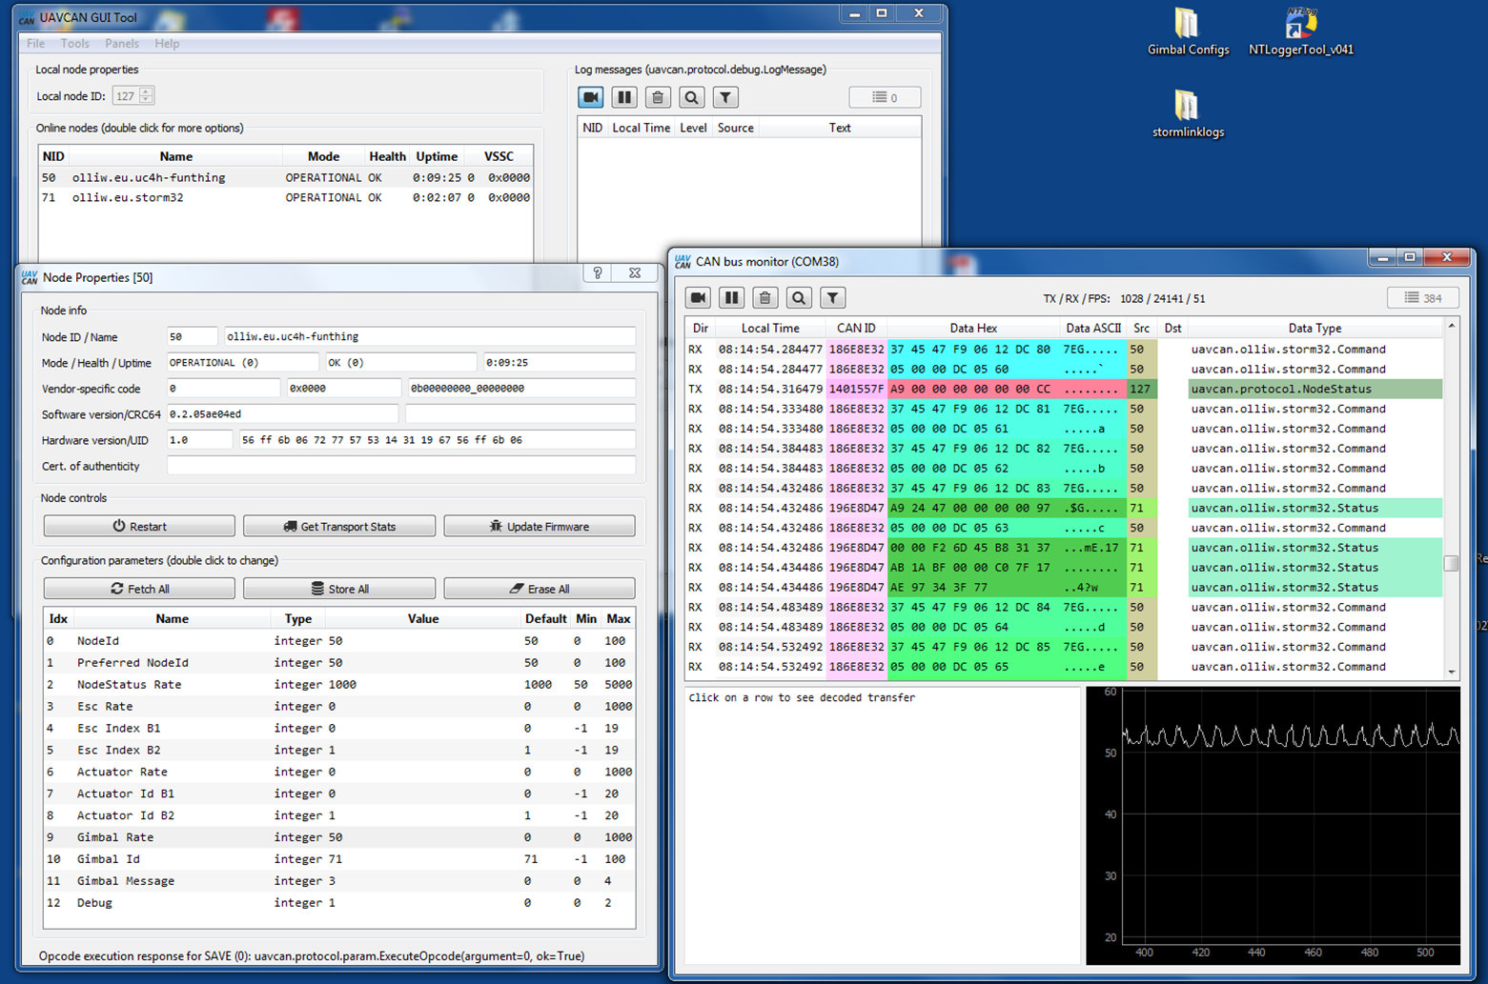The width and height of the screenshot is (1488, 984).
Task: Clear Log messages using trash icon
Action: tap(658, 97)
